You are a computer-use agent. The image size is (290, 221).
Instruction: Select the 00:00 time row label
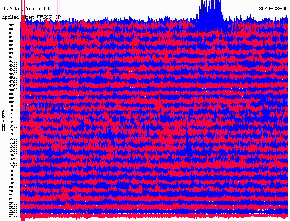(13, 25)
